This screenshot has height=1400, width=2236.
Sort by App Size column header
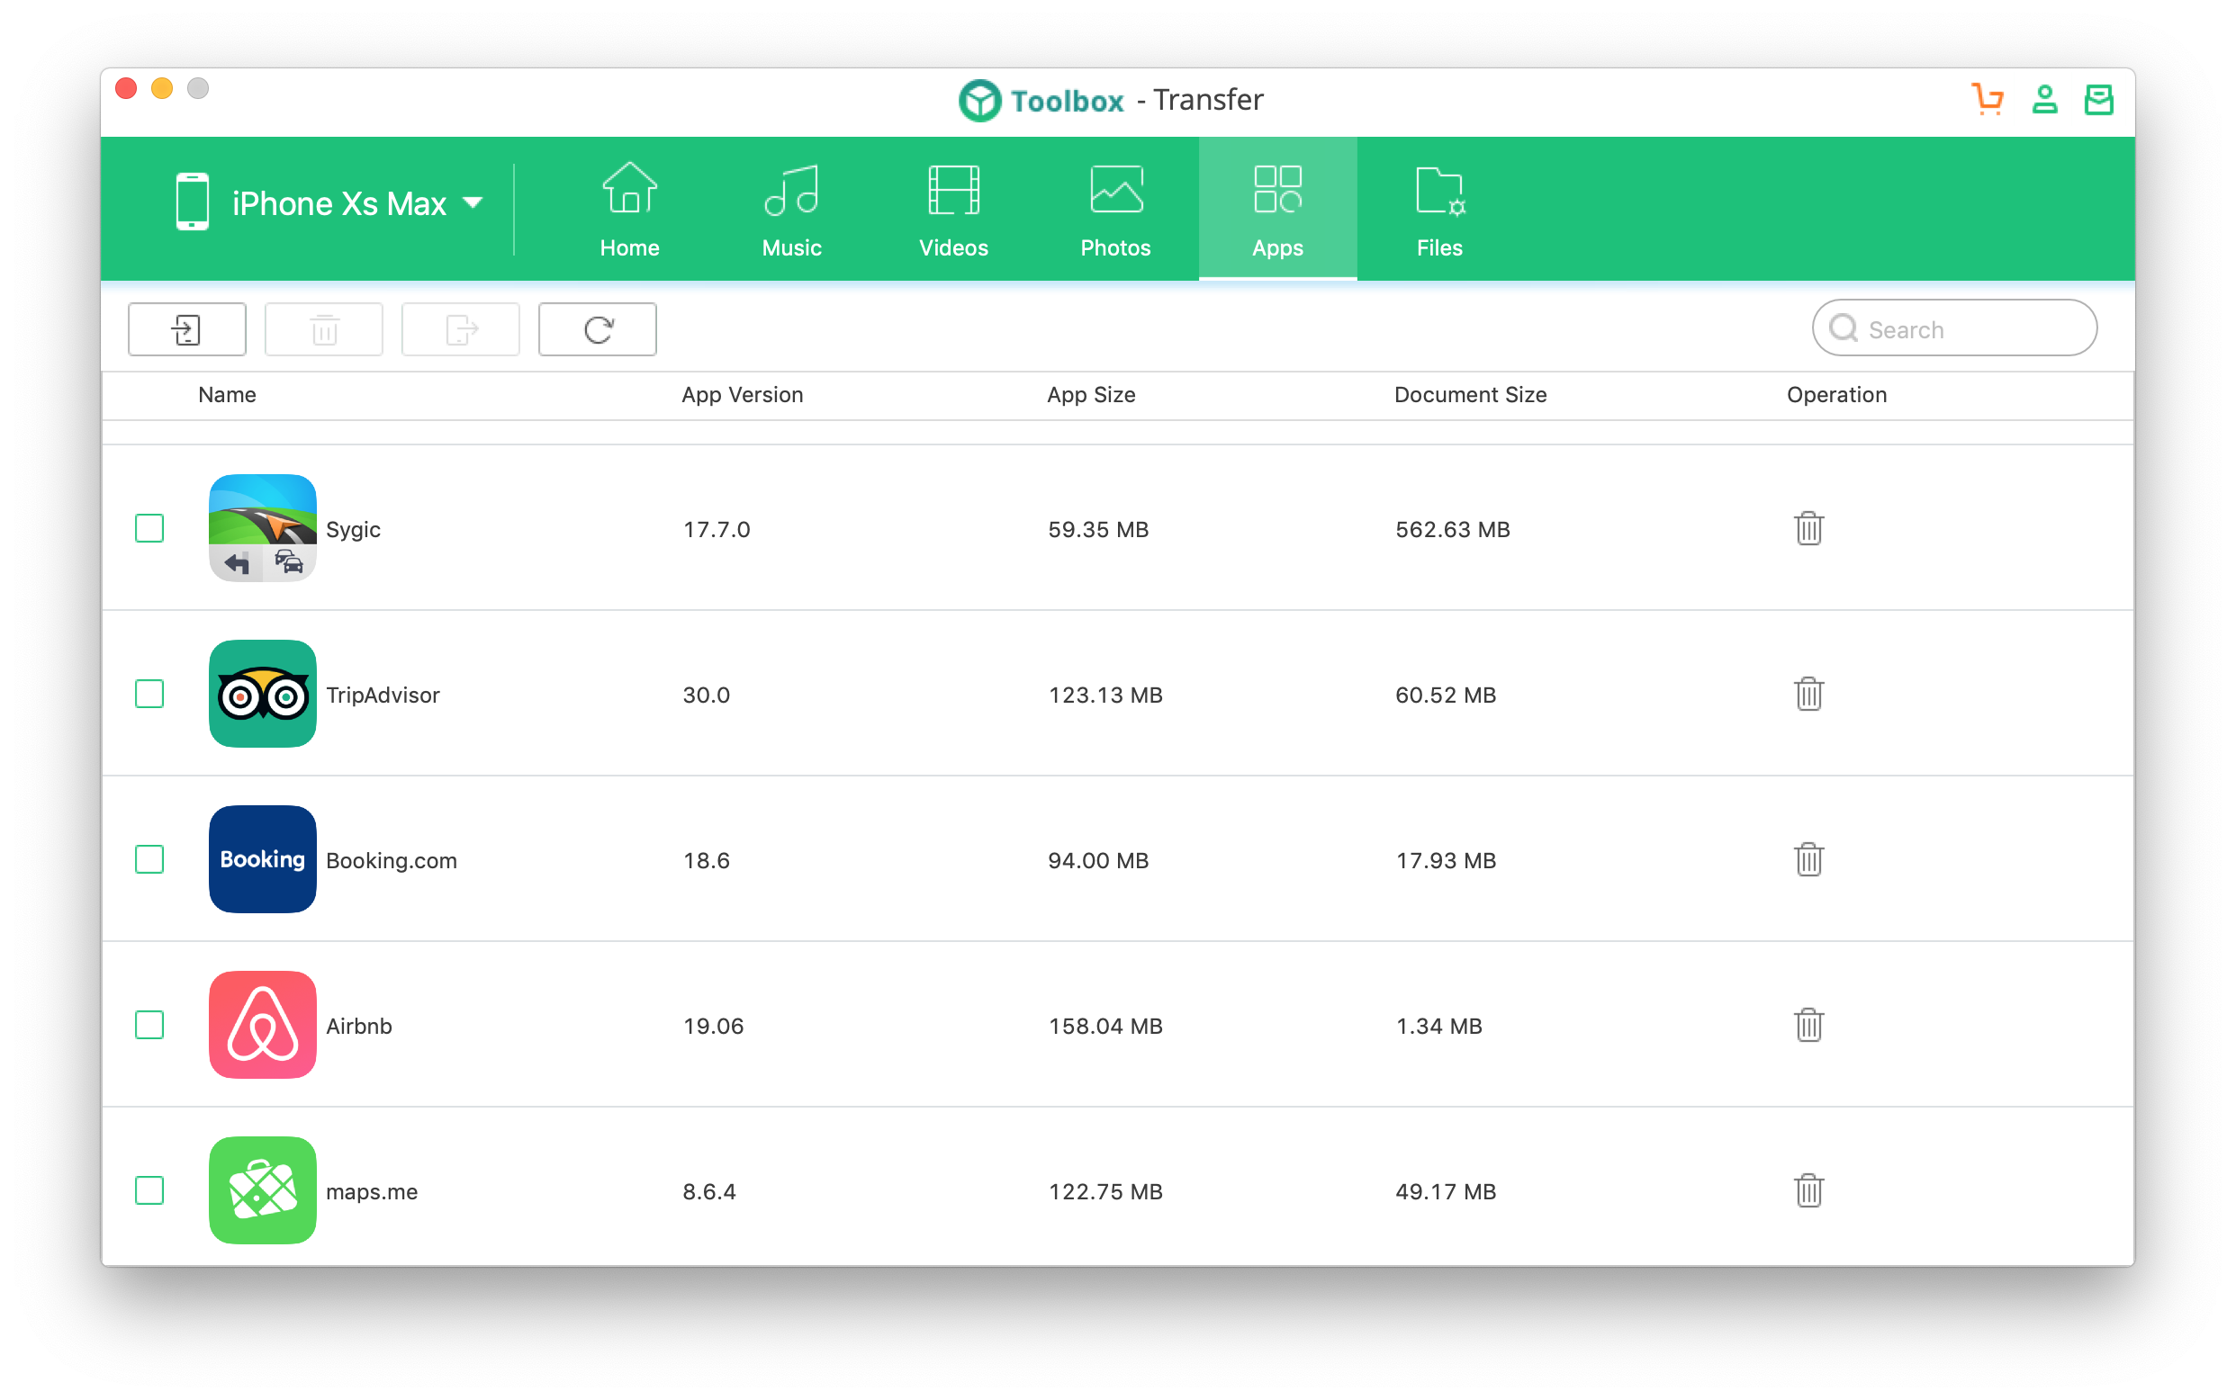[x=1090, y=395]
